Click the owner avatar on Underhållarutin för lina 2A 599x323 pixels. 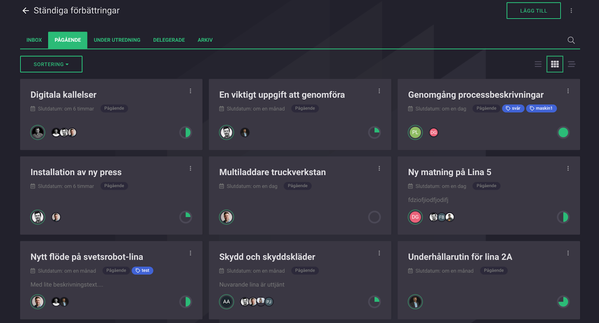[415, 302]
